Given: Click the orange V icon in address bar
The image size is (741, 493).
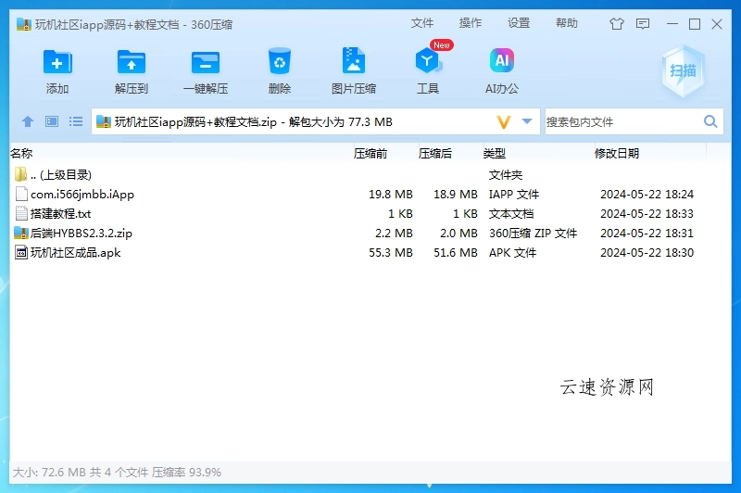Looking at the screenshot, I should (504, 122).
